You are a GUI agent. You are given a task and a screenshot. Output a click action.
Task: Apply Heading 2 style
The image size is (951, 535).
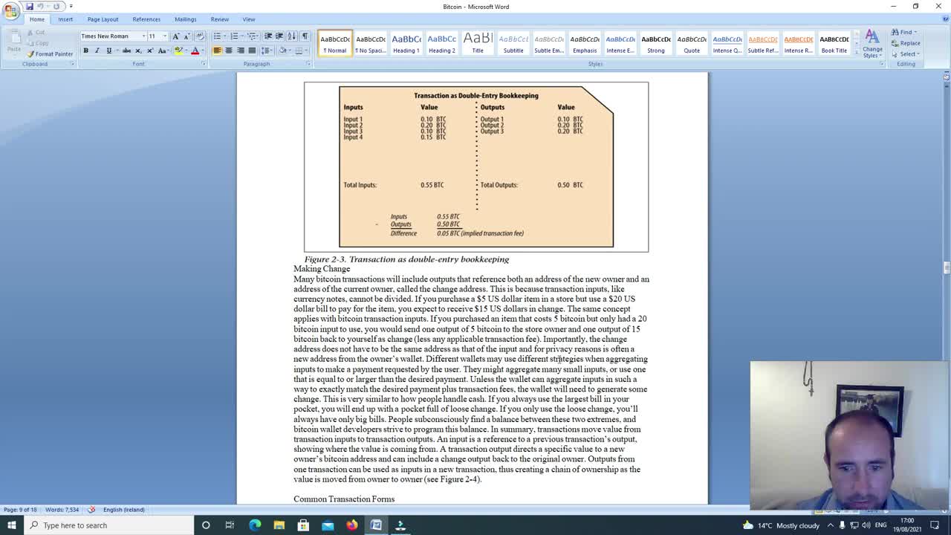point(441,43)
